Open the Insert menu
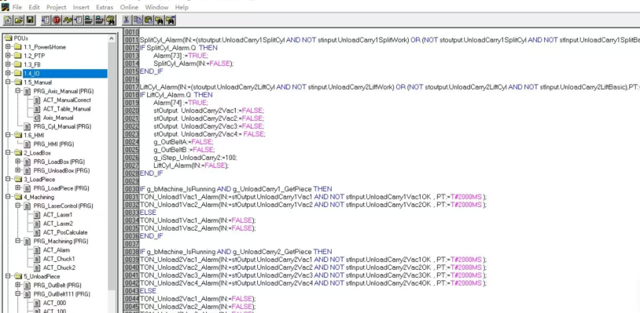 click(81, 7)
